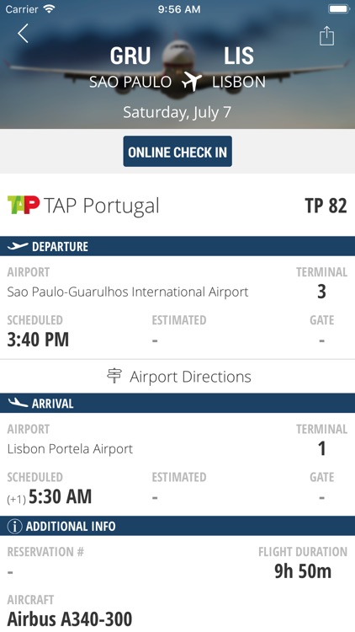The image size is (355, 632).
Task: Tap the Airbus A340-300 aircraft text
Action: click(70, 619)
